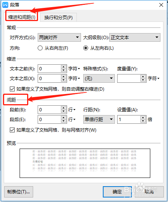Confirm with the 确定 button
This screenshot has height=202, width=168.
click(117, 192)
